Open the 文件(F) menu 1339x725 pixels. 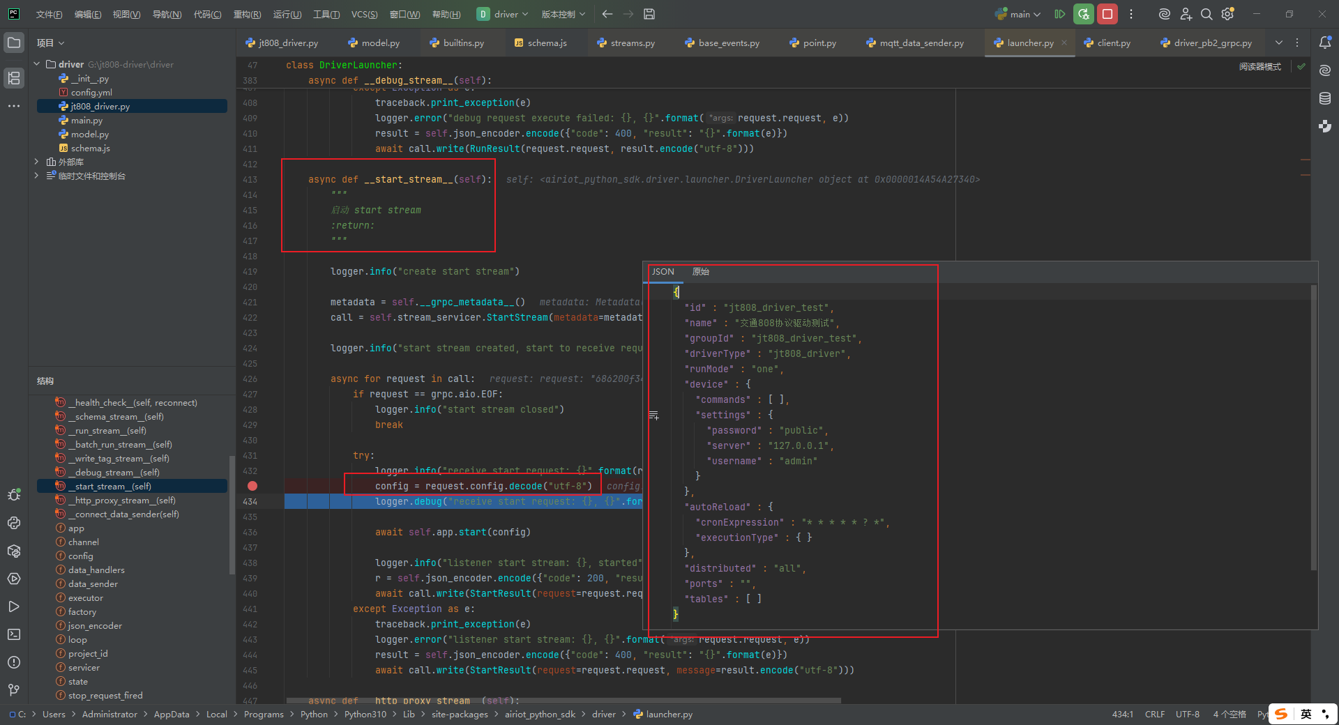[49, 14]
